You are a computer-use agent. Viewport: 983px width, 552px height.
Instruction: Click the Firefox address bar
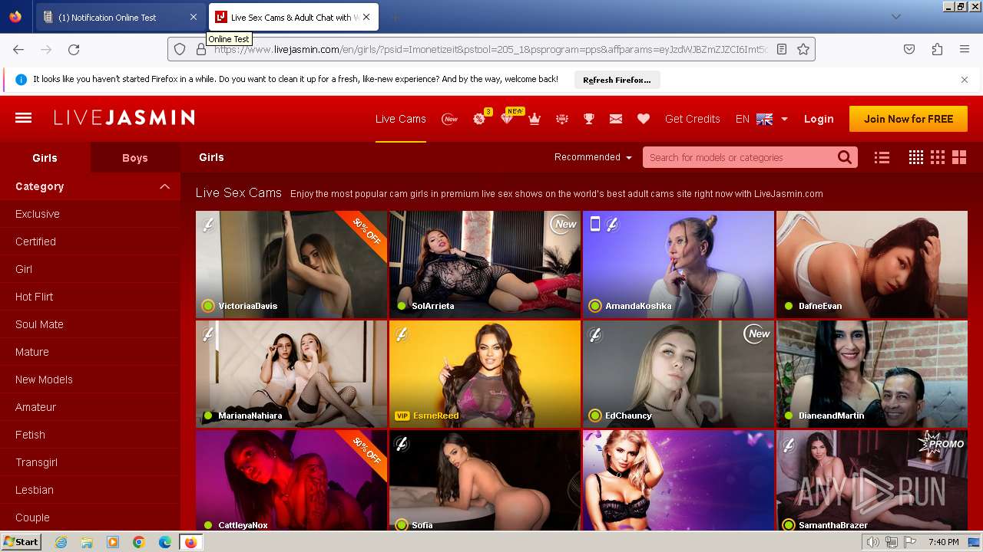click(x=490, y=49)
